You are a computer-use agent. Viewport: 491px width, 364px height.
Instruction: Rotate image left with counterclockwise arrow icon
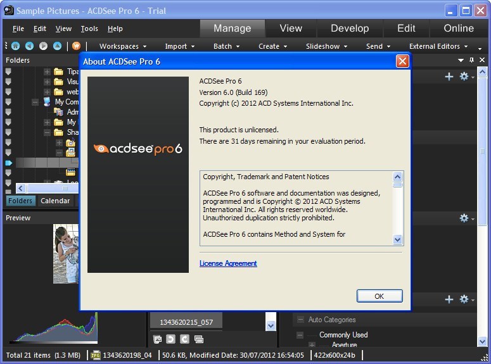tap(171, 339)
